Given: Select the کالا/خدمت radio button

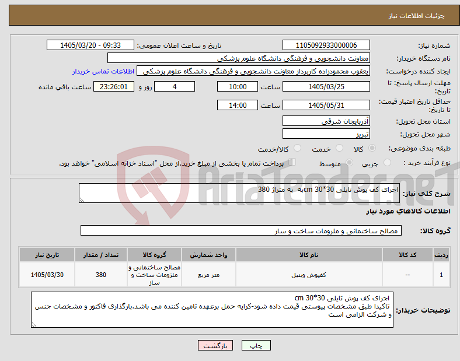Looking at the screenshot, I should point(298,148).
